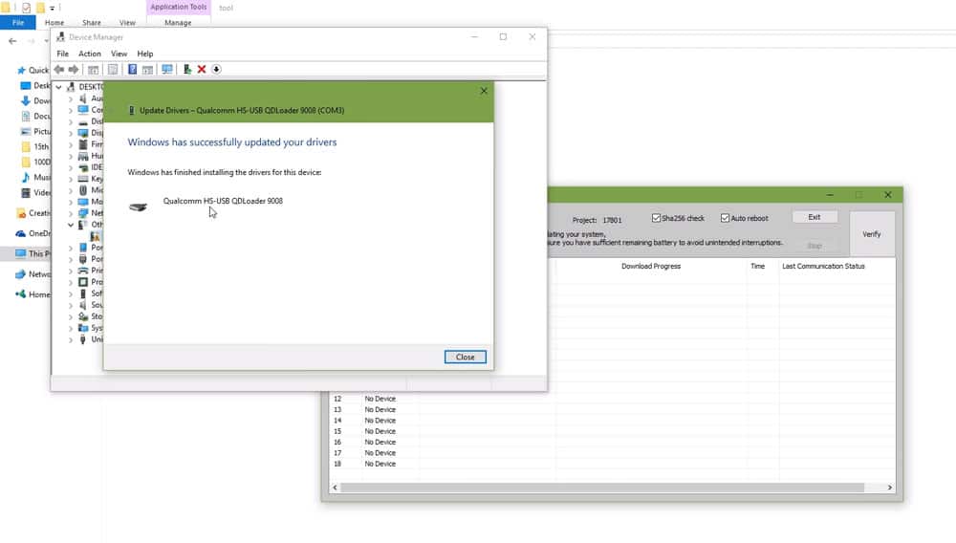Click the Exit button in flash tool
Screen dimensions: 956x543
(x=815, y=217)
